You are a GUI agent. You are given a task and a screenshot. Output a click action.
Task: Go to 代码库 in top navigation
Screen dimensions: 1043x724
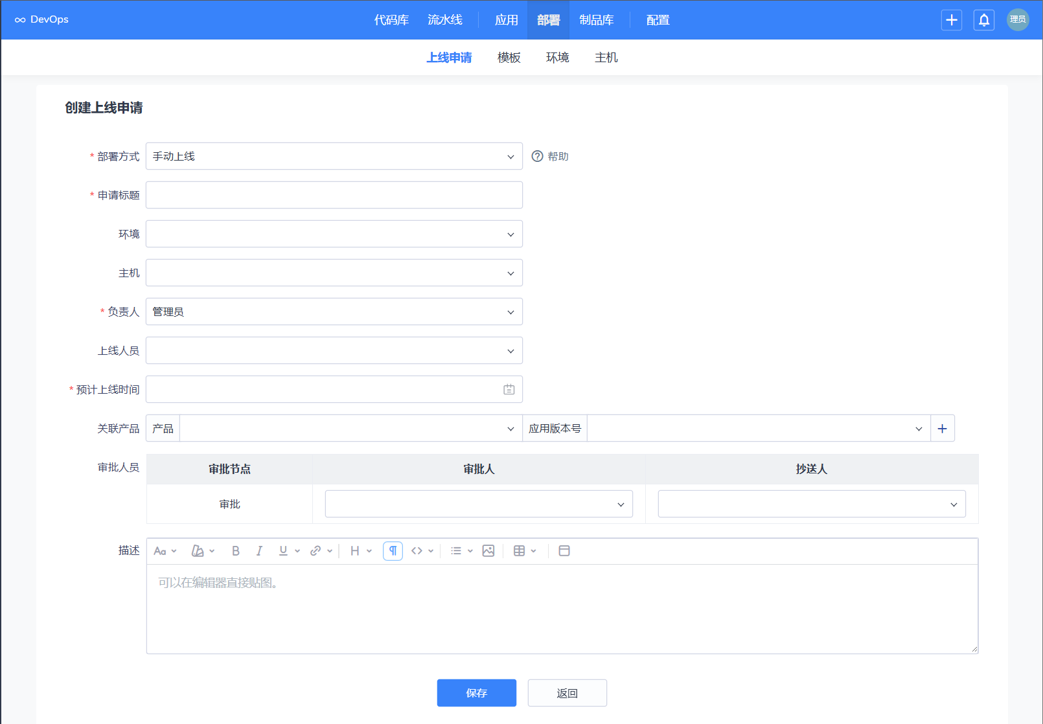click(391, 20)
